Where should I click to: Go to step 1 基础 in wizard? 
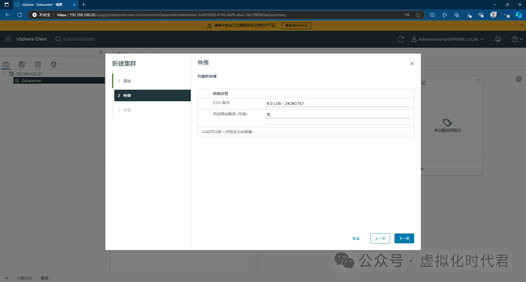pos(151,81)
